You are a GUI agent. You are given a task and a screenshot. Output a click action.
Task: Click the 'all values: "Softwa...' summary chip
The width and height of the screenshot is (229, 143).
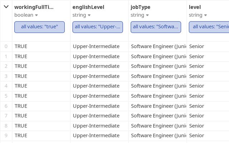156,27
